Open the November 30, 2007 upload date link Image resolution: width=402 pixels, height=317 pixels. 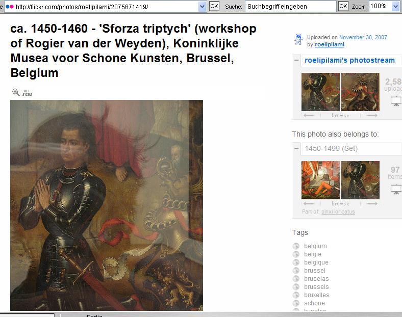(363, 37)
